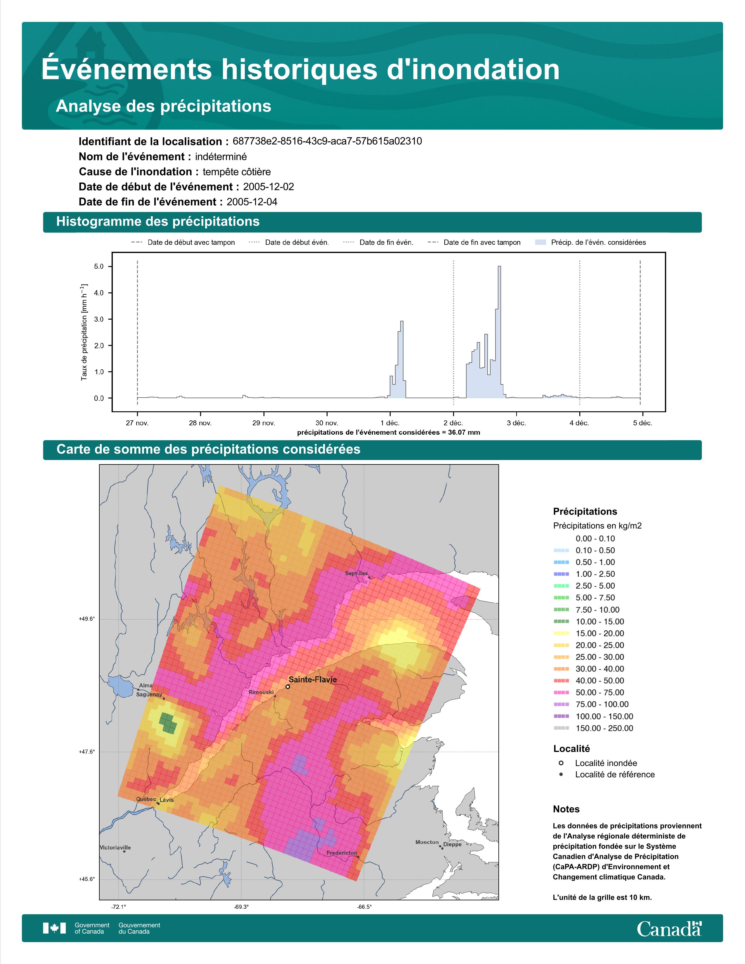Click the 100.00 - 150.00 legend swatch
Screen dimensions: 745x964
click(561, 716)
